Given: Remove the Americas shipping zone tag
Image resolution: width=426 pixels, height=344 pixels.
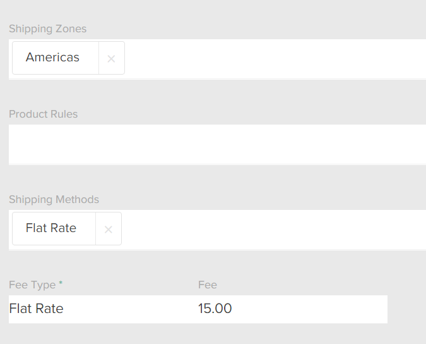Looking at the screenshot, I should (111, 59).
